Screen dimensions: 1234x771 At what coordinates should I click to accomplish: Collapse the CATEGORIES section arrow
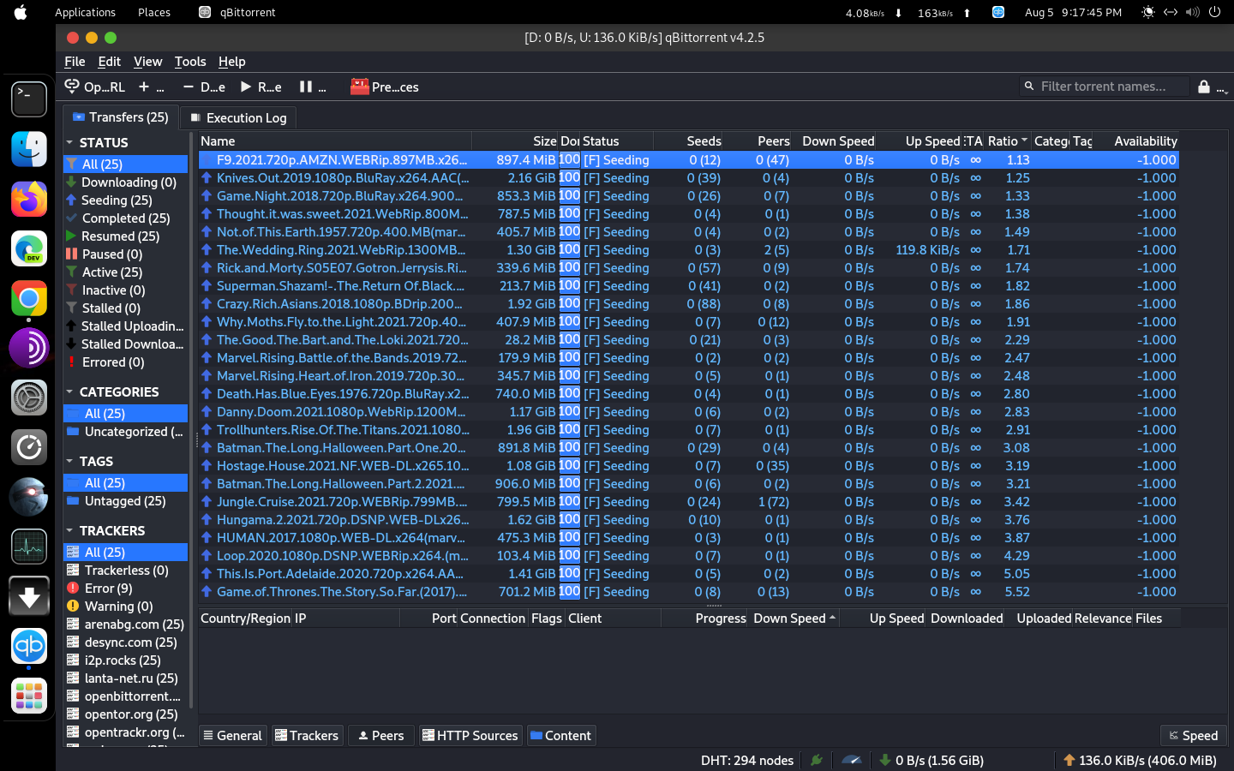[69, 392]
